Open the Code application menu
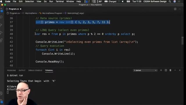The height and width of the screenshot is (105, 186). 8,1
